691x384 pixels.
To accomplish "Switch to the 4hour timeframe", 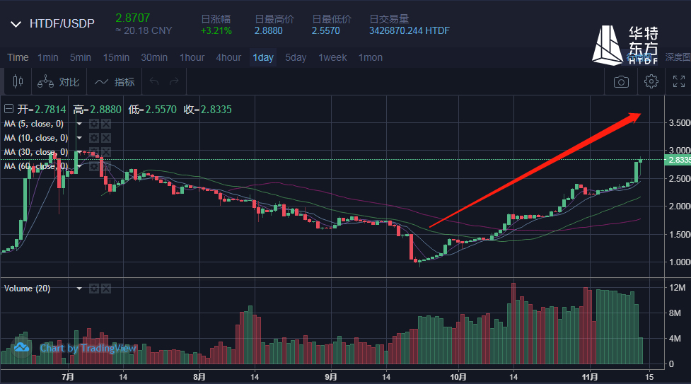I will pyautogui.click(x=228, y=57).
